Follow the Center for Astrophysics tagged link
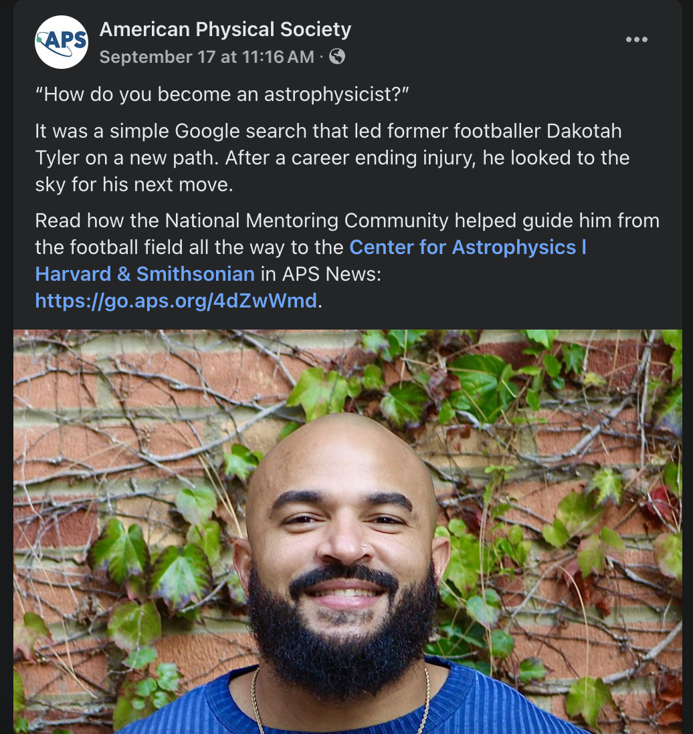Screen dimensions: 693x734 click(468, 247)
